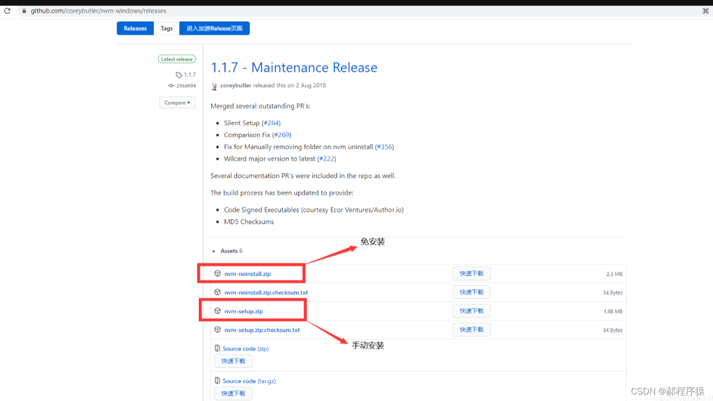Click the commit icon beside 256d694

(171, 86)
